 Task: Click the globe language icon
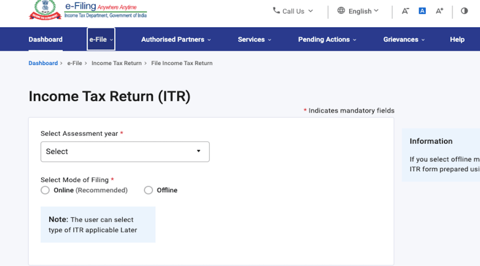point(341,11)
